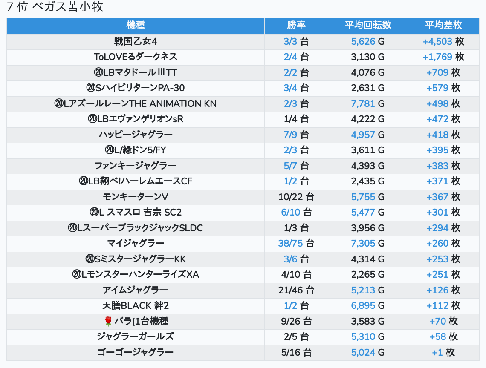Click the +1 枚 cell for ゴーゴージャグラー
Viewport: 486px width, 368px height.
443,353
